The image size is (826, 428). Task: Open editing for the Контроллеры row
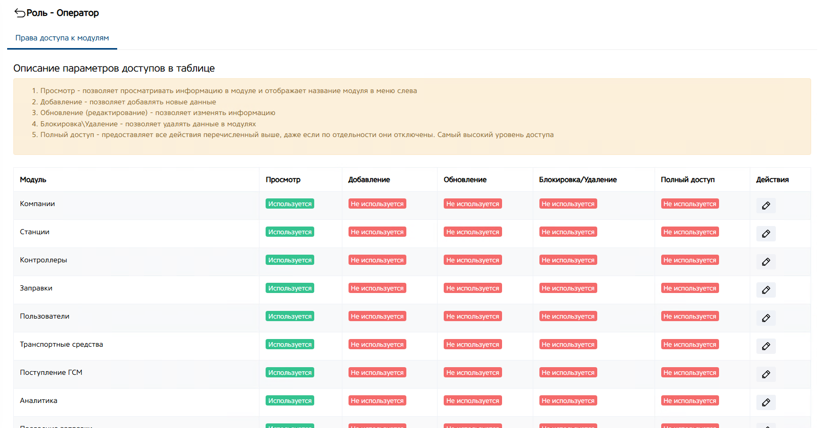tap(766, 262)
